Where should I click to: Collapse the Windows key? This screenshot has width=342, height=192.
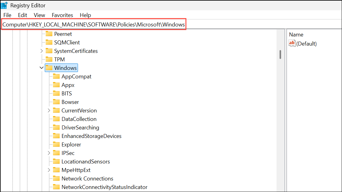41,67
